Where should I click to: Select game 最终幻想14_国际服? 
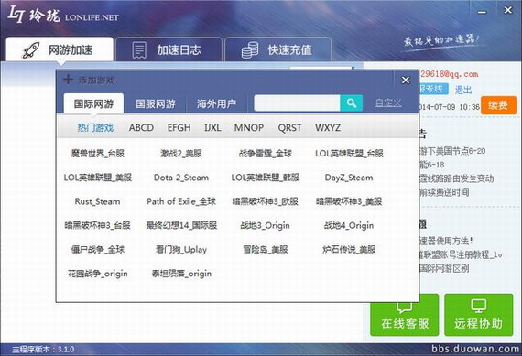[181, 225]
